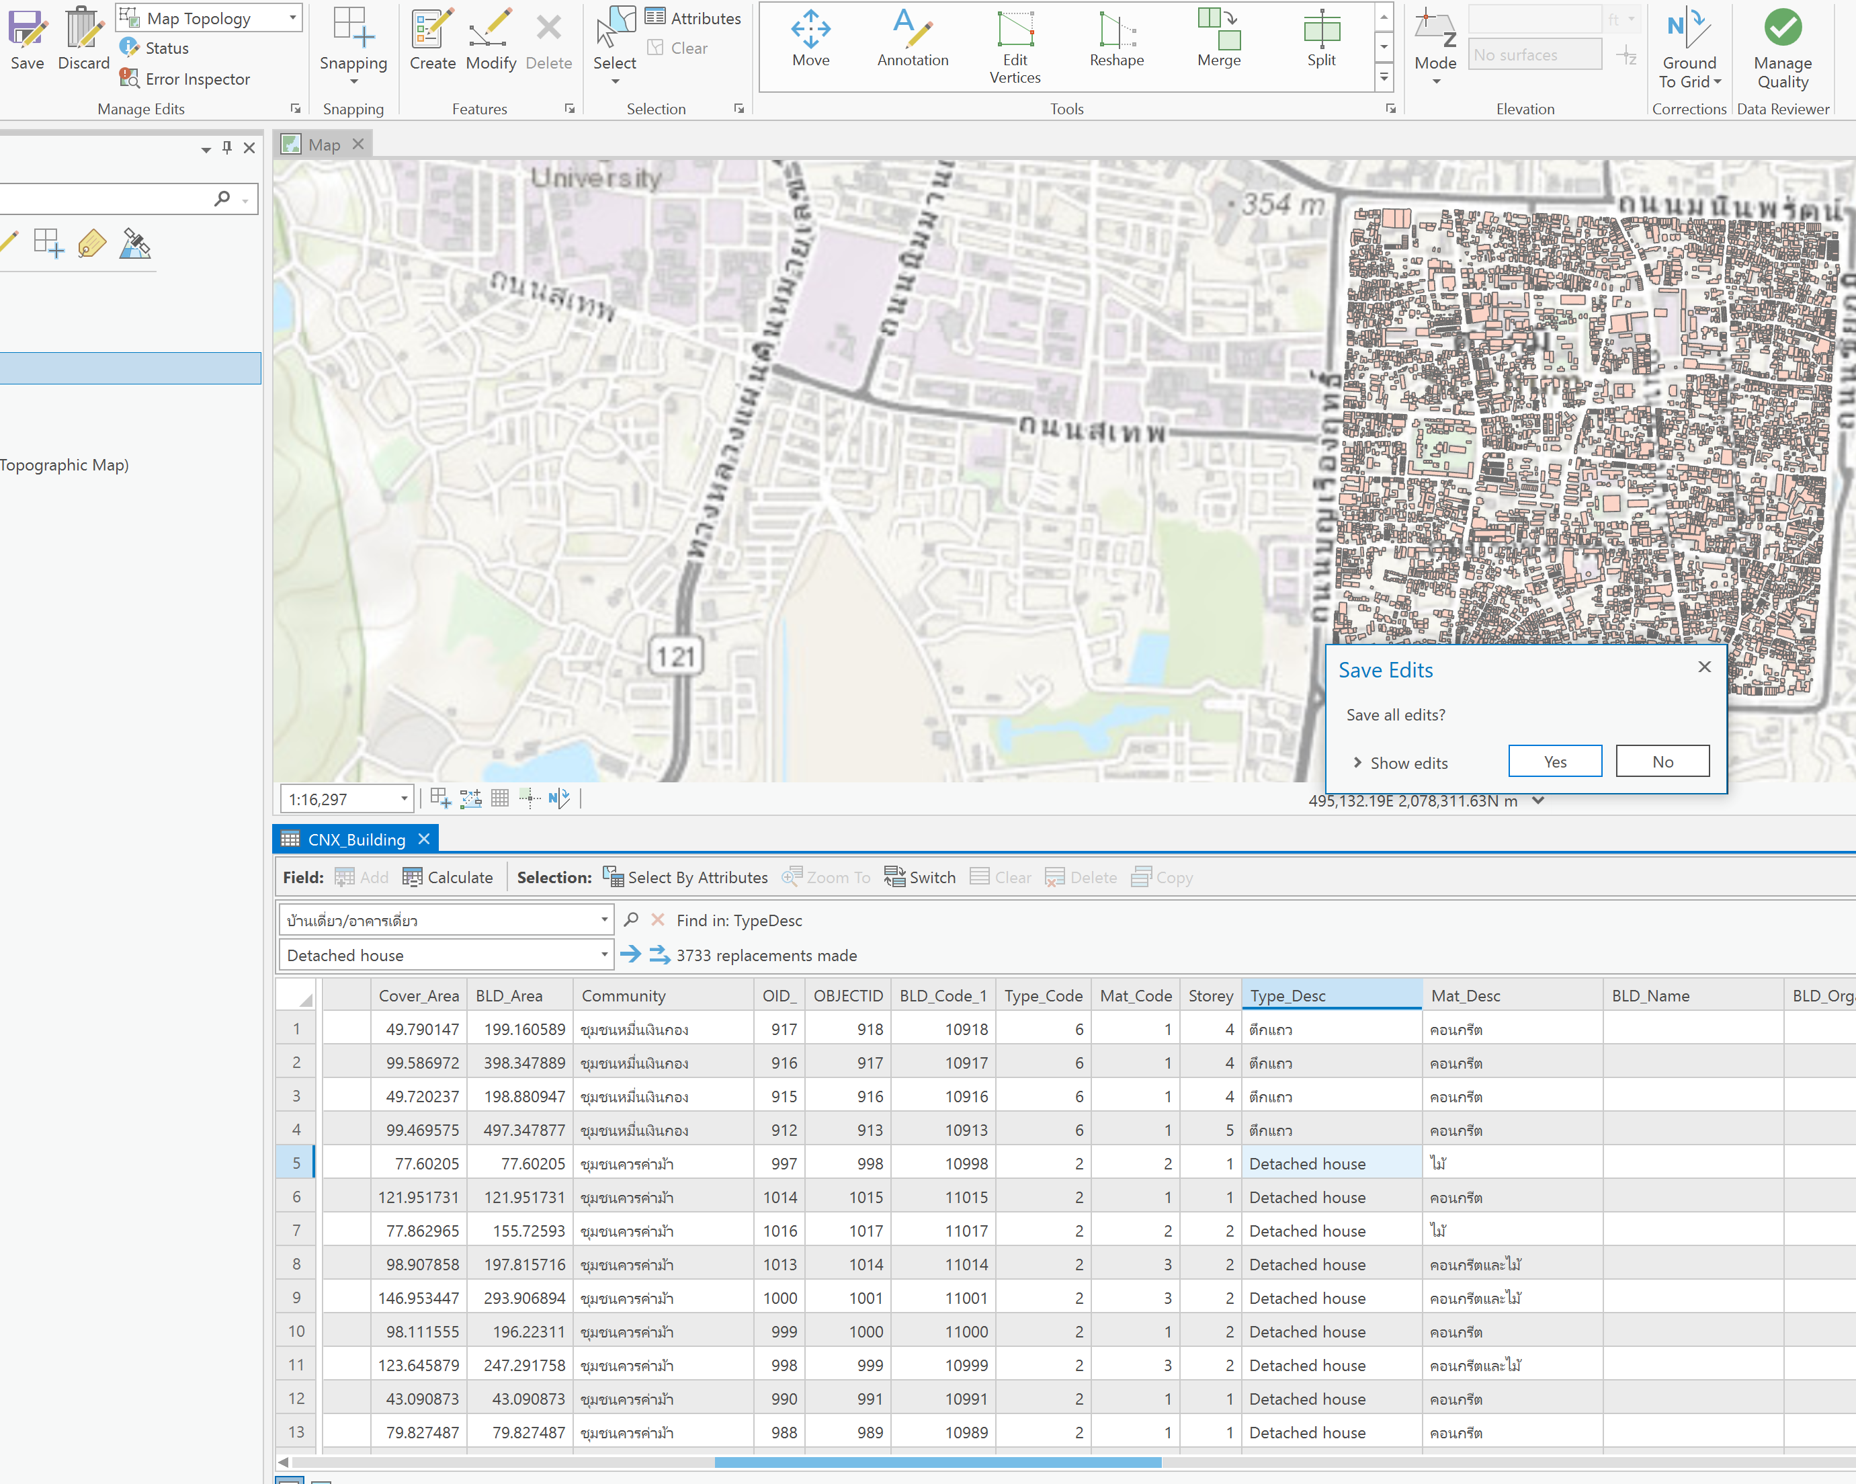The width and height of the screenshot is (1856, 1484).
Task: Open the Map Topology dropdown
Action: click(x=293, y=18)
